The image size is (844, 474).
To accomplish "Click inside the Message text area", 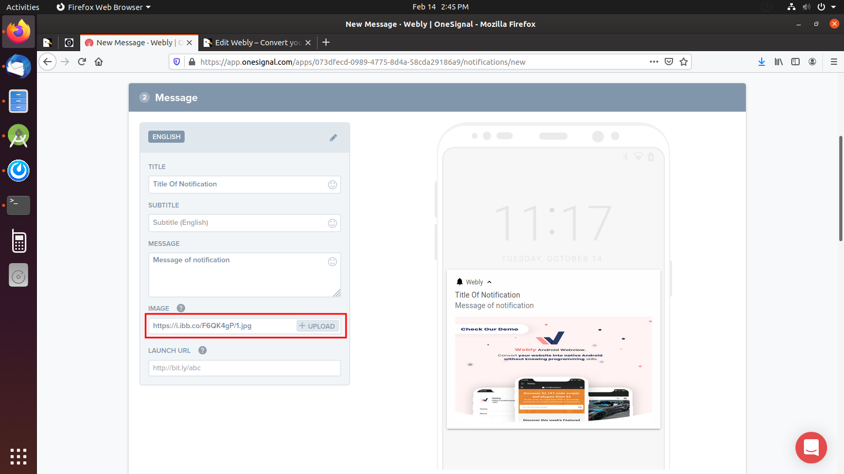I will coord(244,275).
